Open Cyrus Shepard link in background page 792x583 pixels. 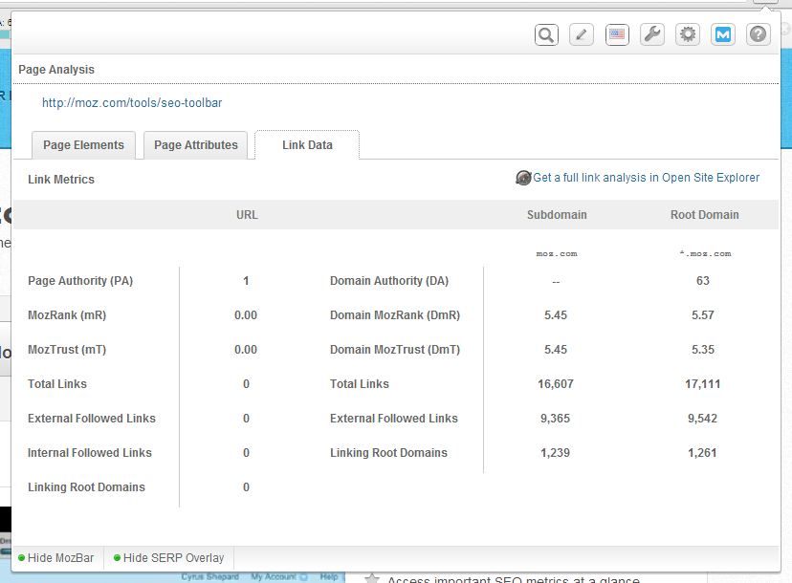pyautogui.click(x=210, y=576)
